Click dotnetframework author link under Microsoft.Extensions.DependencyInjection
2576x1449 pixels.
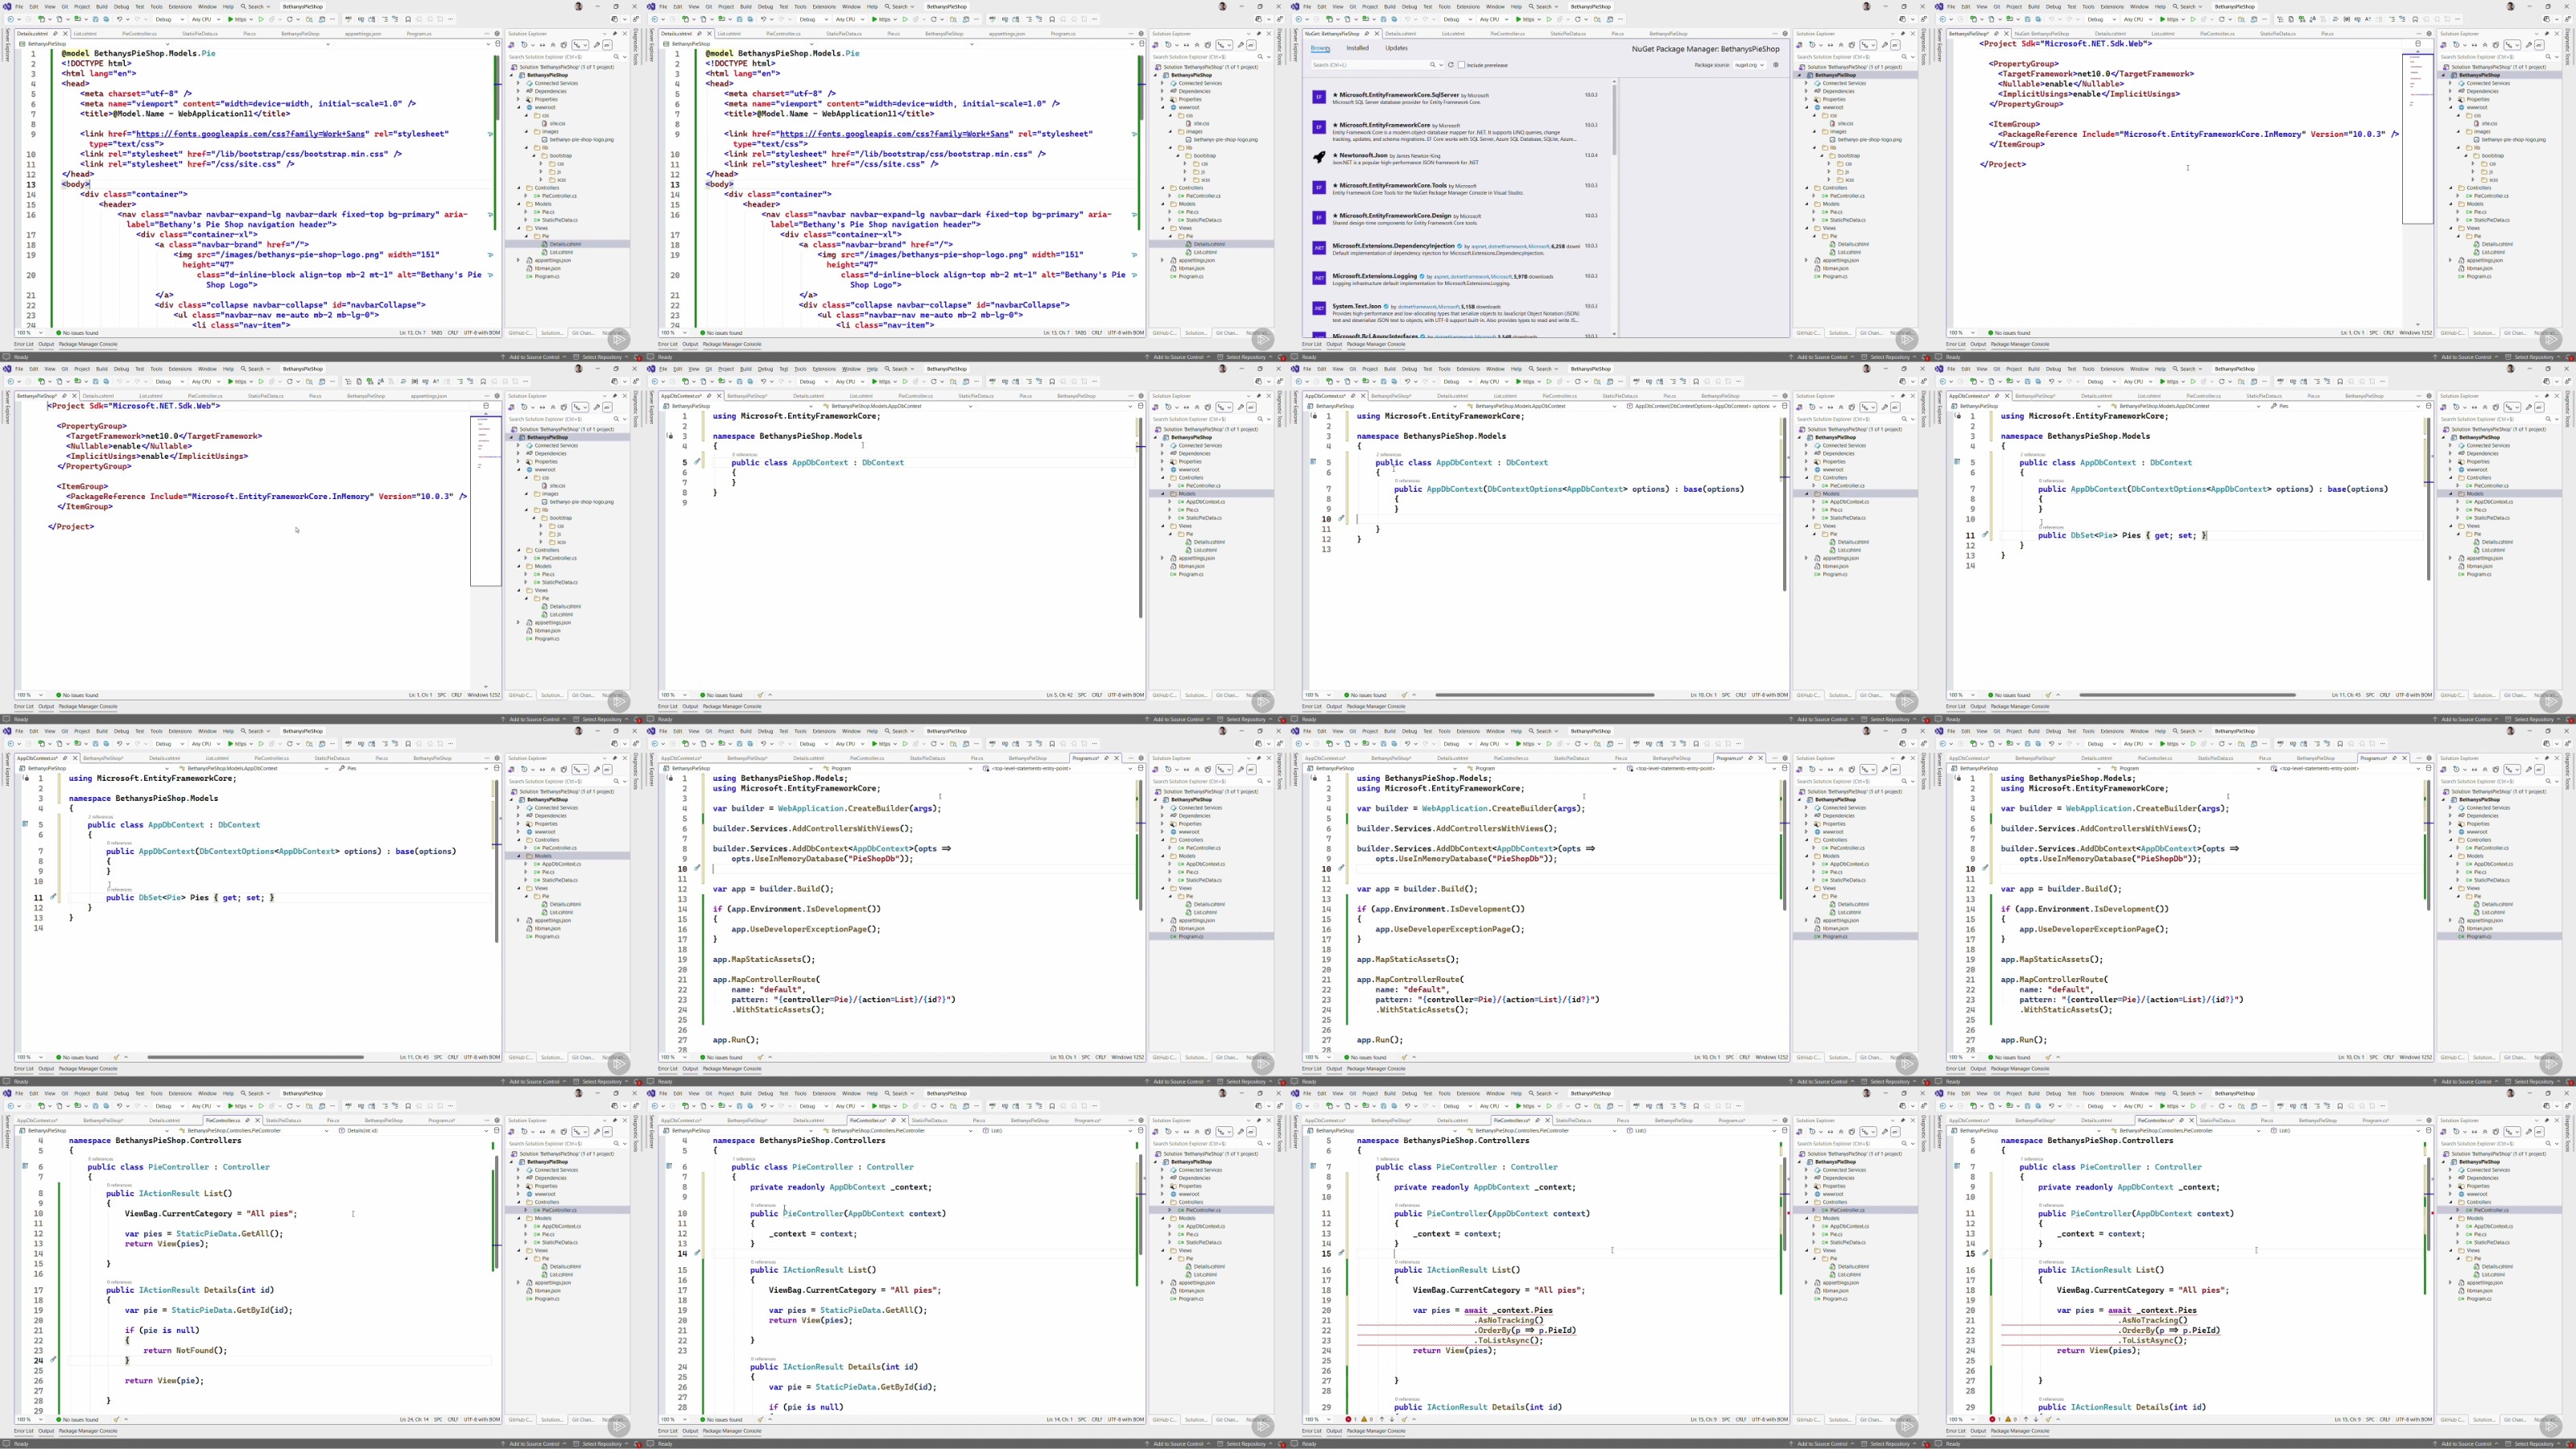point(1507,246)
